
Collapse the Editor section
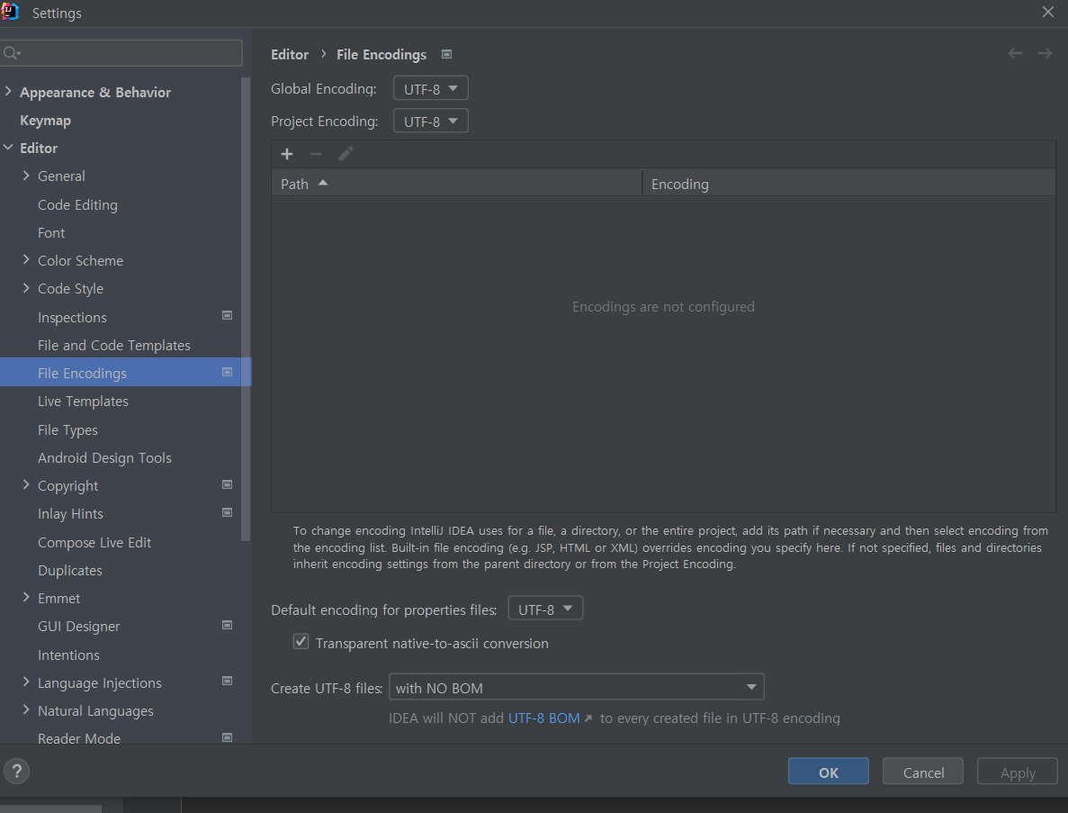8,147
